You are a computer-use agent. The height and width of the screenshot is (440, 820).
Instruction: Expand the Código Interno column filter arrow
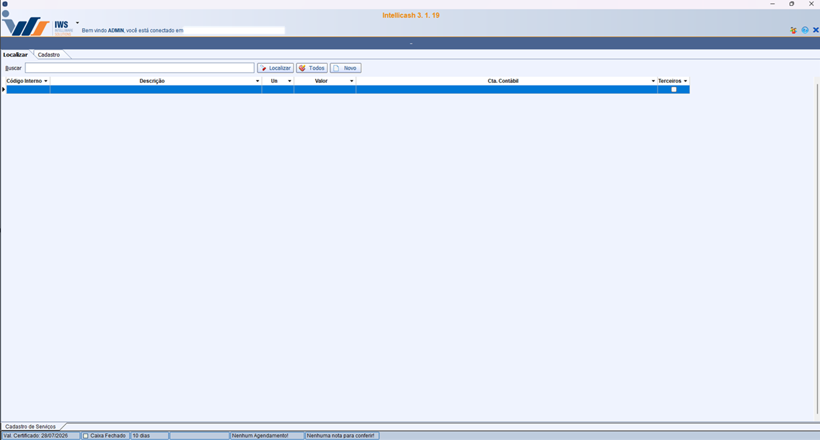tap(45, 81)
